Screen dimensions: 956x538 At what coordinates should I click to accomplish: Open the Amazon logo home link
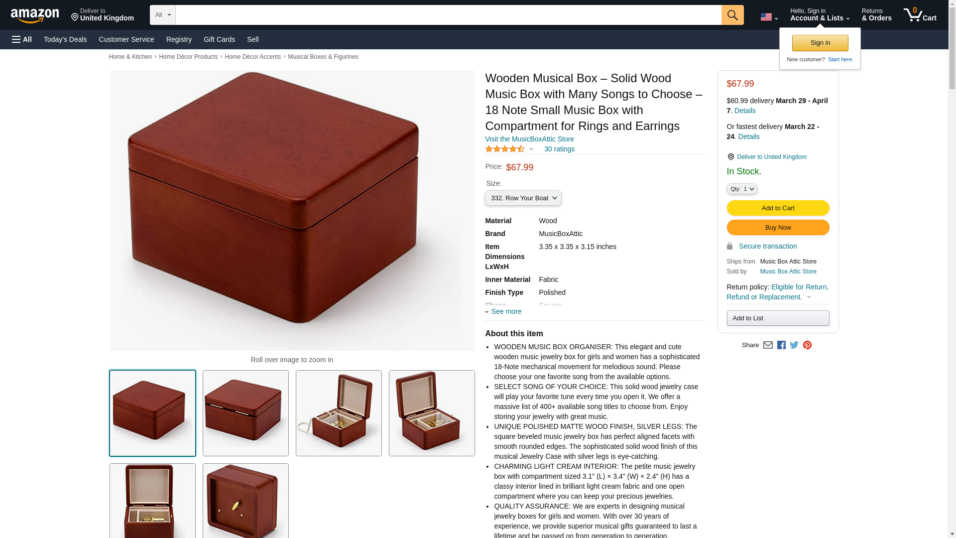click(35, 15)
